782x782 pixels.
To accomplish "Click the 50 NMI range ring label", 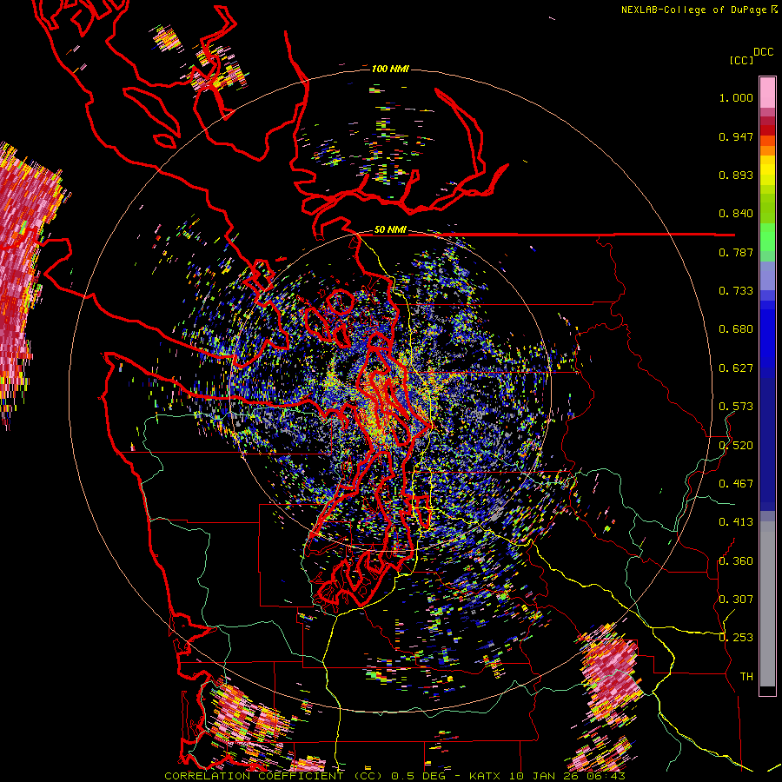I will tap(390, 229).
